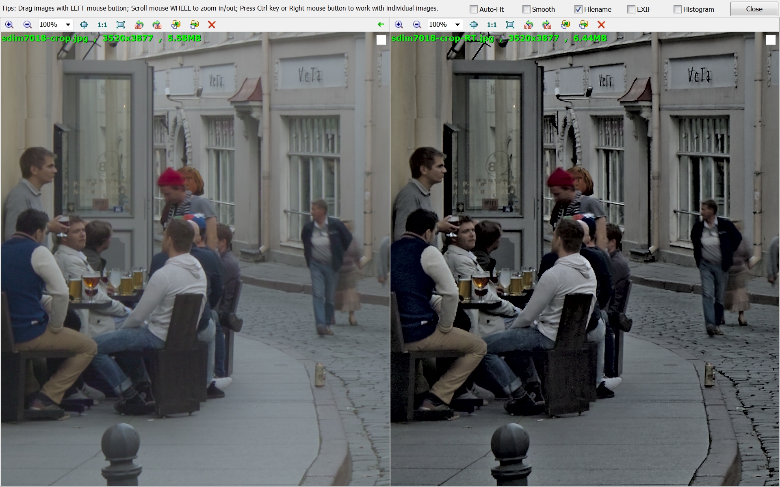Open the left pane zoom percentage dropdown
780x487 pixels.
[x=68, y=25]
